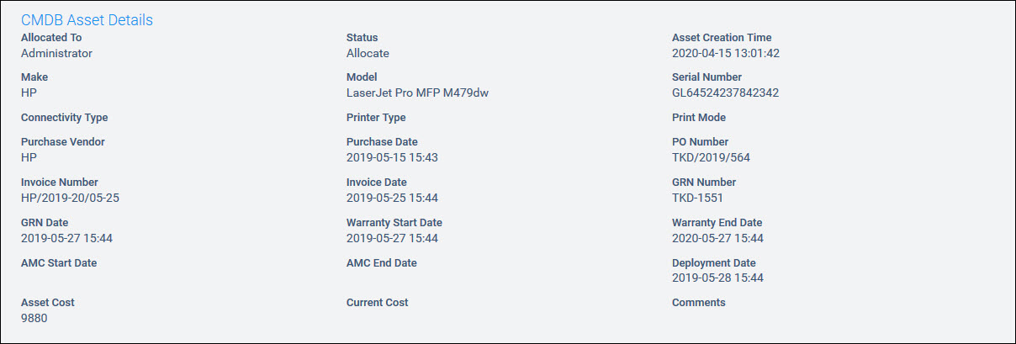Click the Purchase Date value 2019-05-15 15:43
This screenshot has height=344, width=1016.
click(392, 157)
